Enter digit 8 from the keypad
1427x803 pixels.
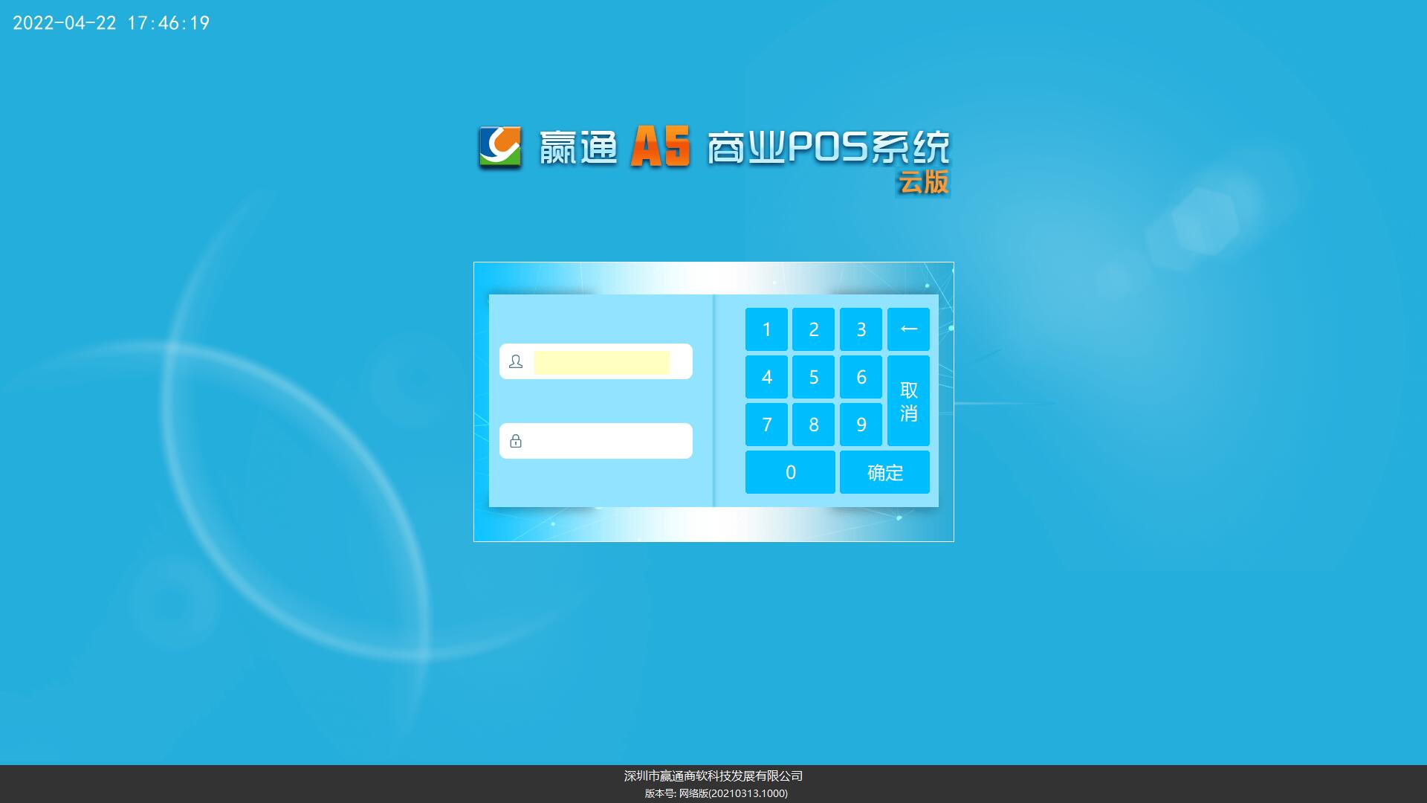click(813, 425)
